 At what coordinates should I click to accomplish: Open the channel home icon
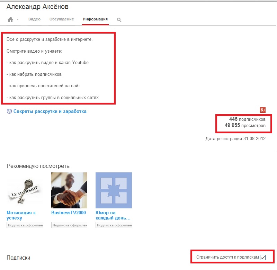(10, 19)
